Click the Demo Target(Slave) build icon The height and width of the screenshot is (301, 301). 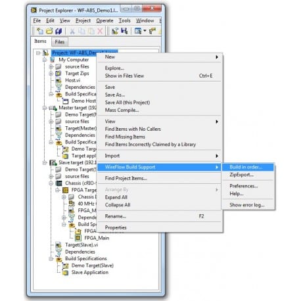click(x=65, y=266)
